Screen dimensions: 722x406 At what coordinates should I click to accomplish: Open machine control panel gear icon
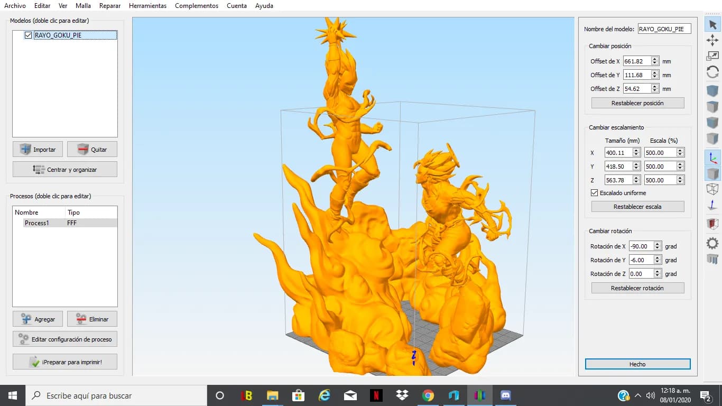point(712,243)
